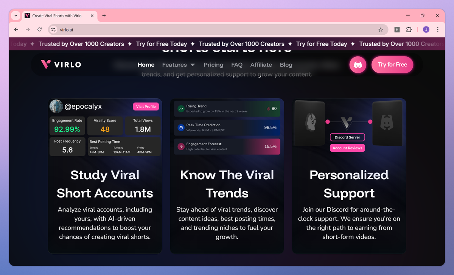This screenshot has height=275, width=454.
Task: Open the Blog nav item
Action: (286, 65)
